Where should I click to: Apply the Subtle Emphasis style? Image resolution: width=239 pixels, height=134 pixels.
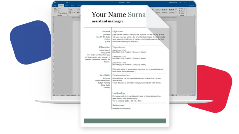[x=164, y=11]
